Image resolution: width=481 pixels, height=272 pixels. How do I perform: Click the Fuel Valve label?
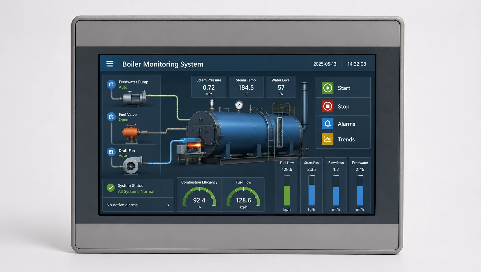pyautogui.click(x=128, y=114)
